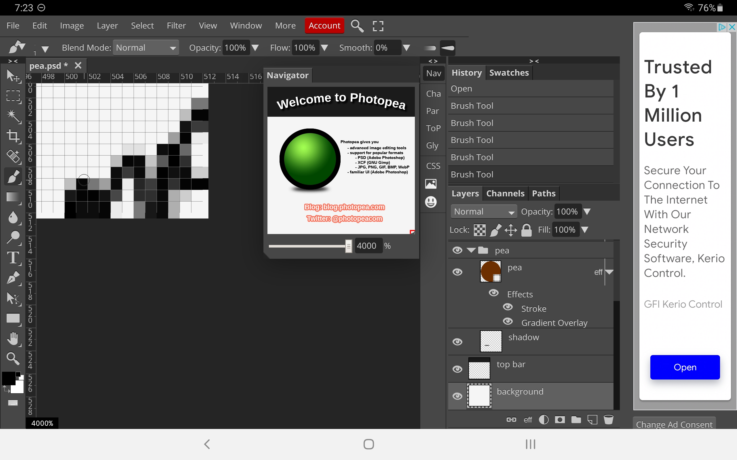
Task: Select the Blur droplet tool
Action: tap(14, 217)
